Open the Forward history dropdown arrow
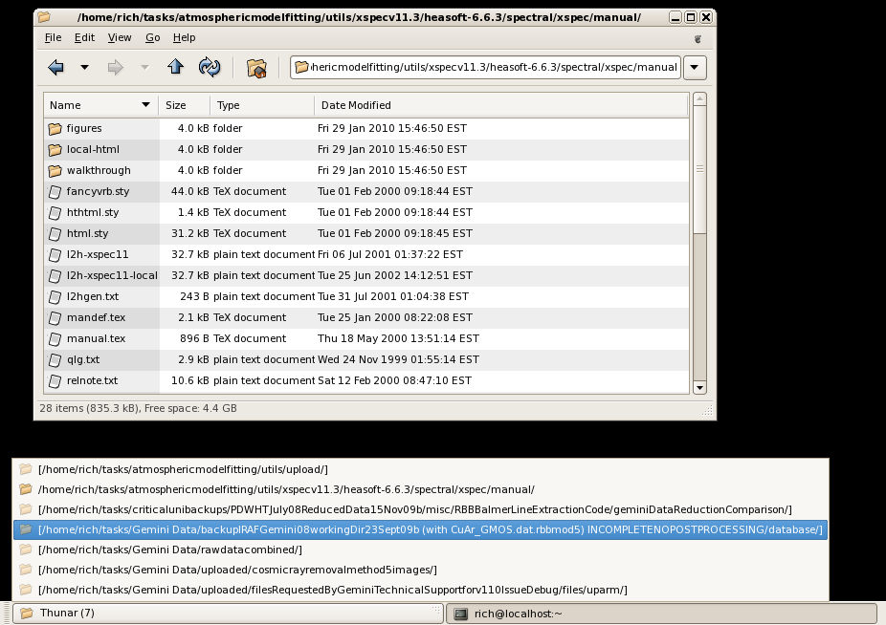This screenshot has width=886, height=625. click(144, 67)
